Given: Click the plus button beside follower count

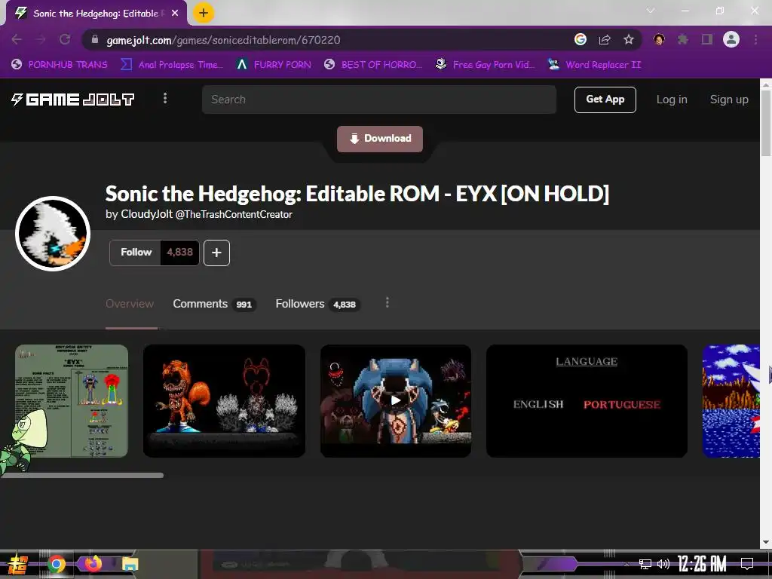Looking at the screenshot, I should click(216, 253).
